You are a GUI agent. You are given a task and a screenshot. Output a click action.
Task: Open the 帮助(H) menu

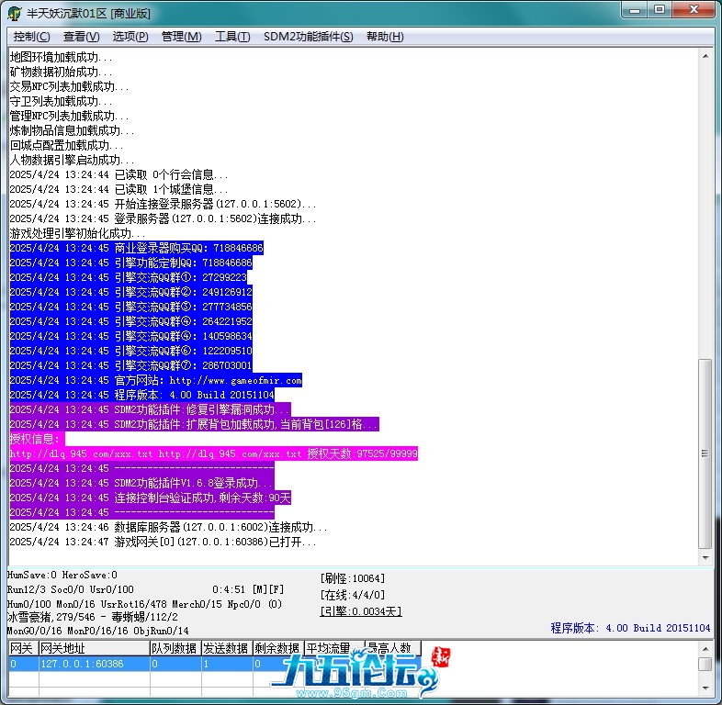coord(385,37)
